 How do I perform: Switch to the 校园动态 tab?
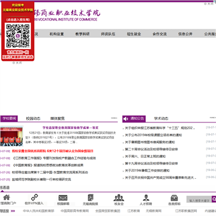pos(33,118)
